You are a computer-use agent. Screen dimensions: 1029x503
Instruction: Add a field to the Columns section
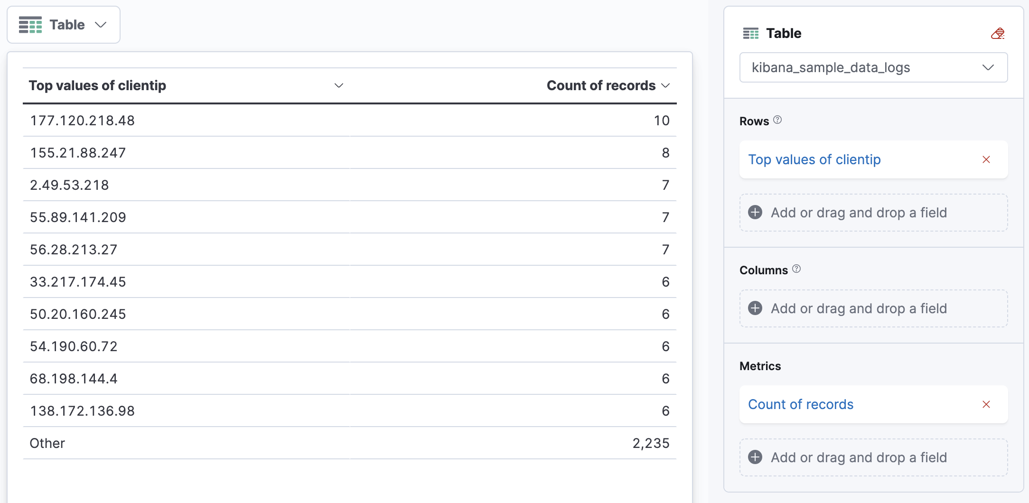(859, 308)
